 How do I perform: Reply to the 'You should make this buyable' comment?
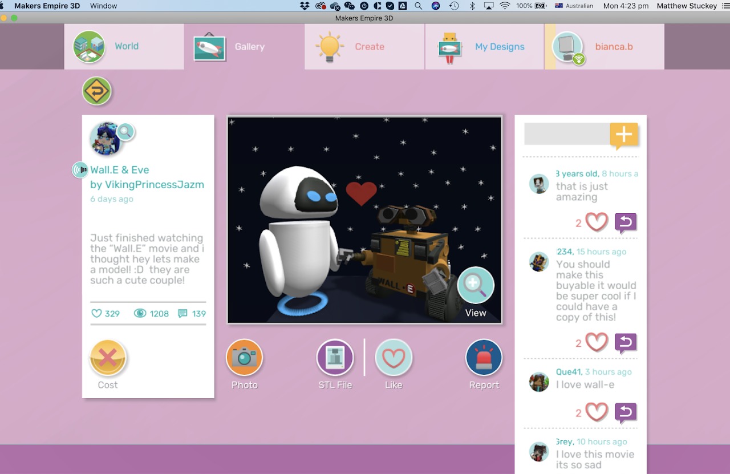[x=626, y=343]
